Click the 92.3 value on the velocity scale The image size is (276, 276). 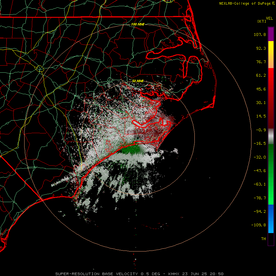(261, 48)
